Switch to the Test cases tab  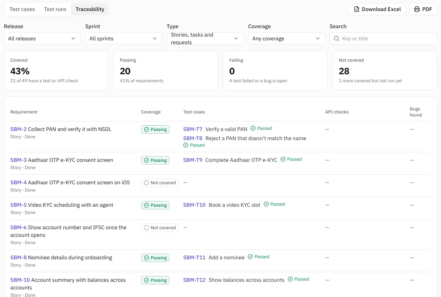(22, 9)
